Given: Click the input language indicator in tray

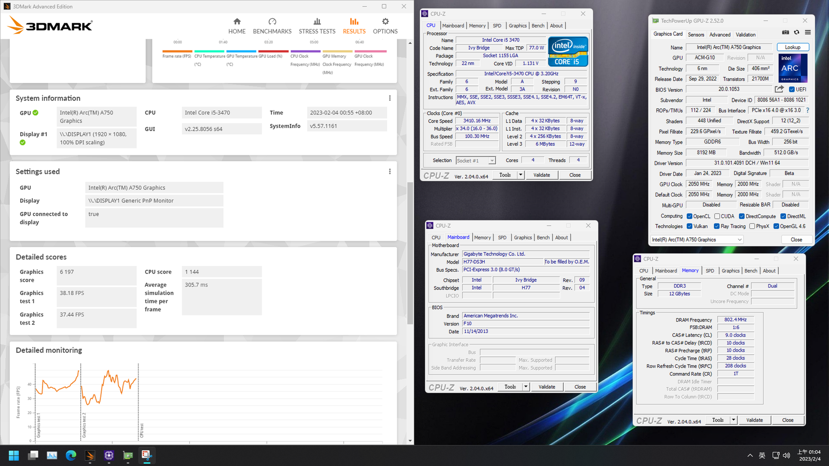Looking at the screenshot, I should tap(762, 456).
